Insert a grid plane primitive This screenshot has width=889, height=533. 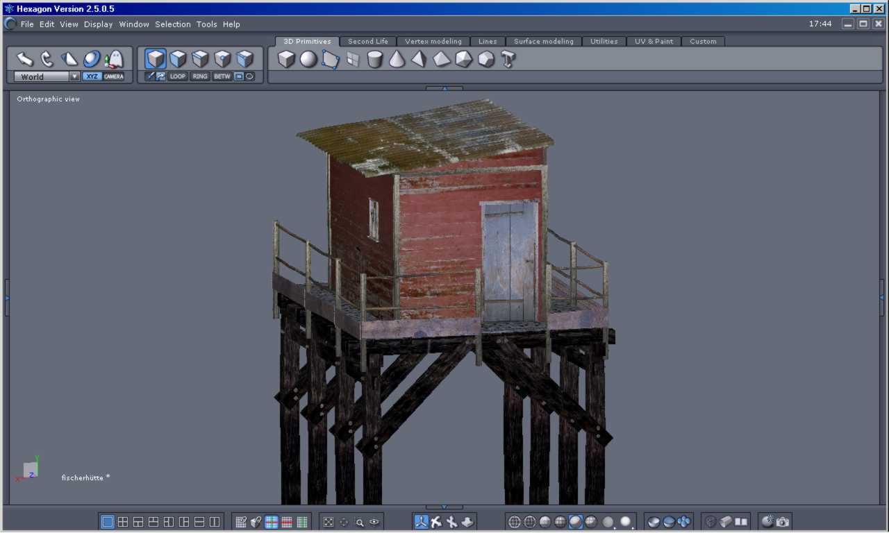point(353,59)
